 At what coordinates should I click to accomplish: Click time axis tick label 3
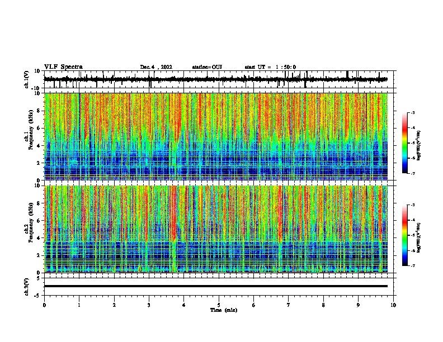pyautogui.click(x=149, y=305)
